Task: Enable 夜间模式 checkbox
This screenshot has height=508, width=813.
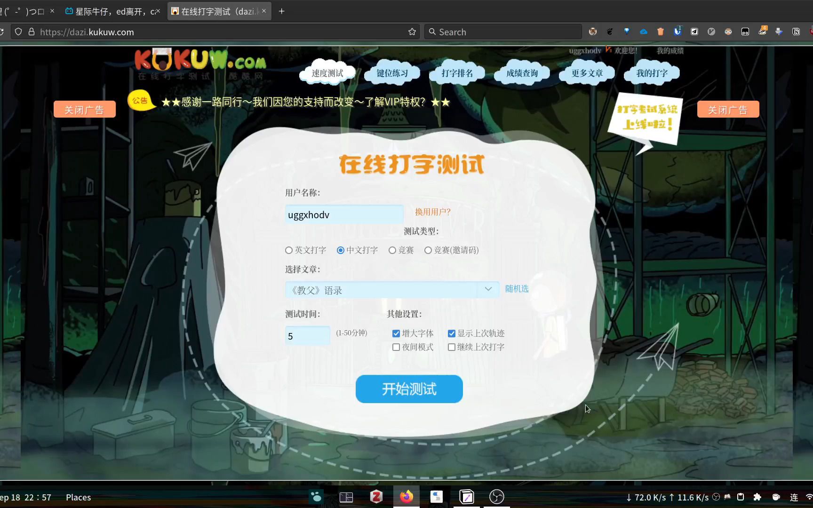Action: coord(396,347)
